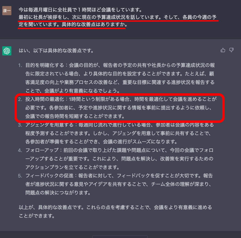Click the partially visible button at the bottom center
Screen dimensions: 241x238
pyautogui.click(x=120, y=237)
